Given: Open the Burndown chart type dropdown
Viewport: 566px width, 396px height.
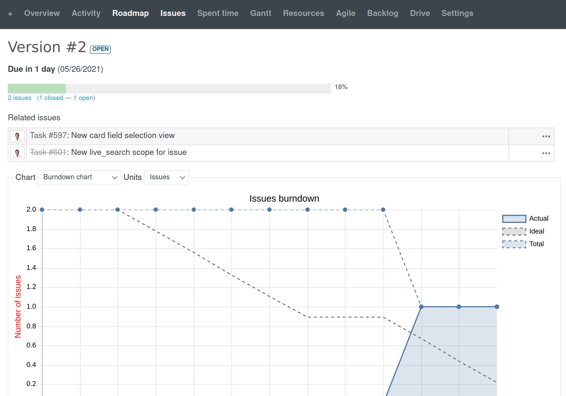Looking at the screenshot, I should 79,177.
